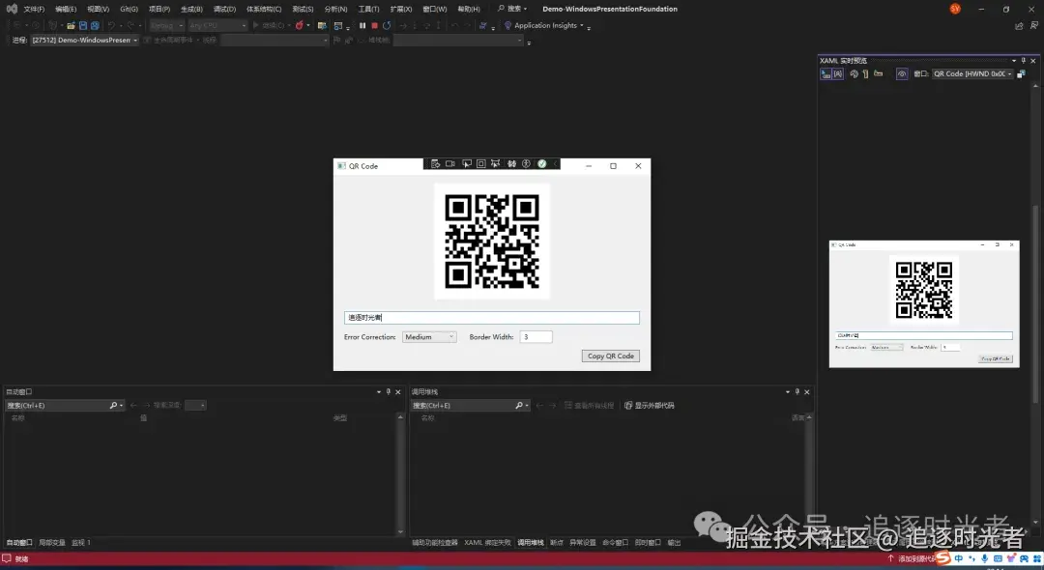1044x570 pixels.
Task: Select the element picker in the debug overlay toolbar
Action: (467, 163)
